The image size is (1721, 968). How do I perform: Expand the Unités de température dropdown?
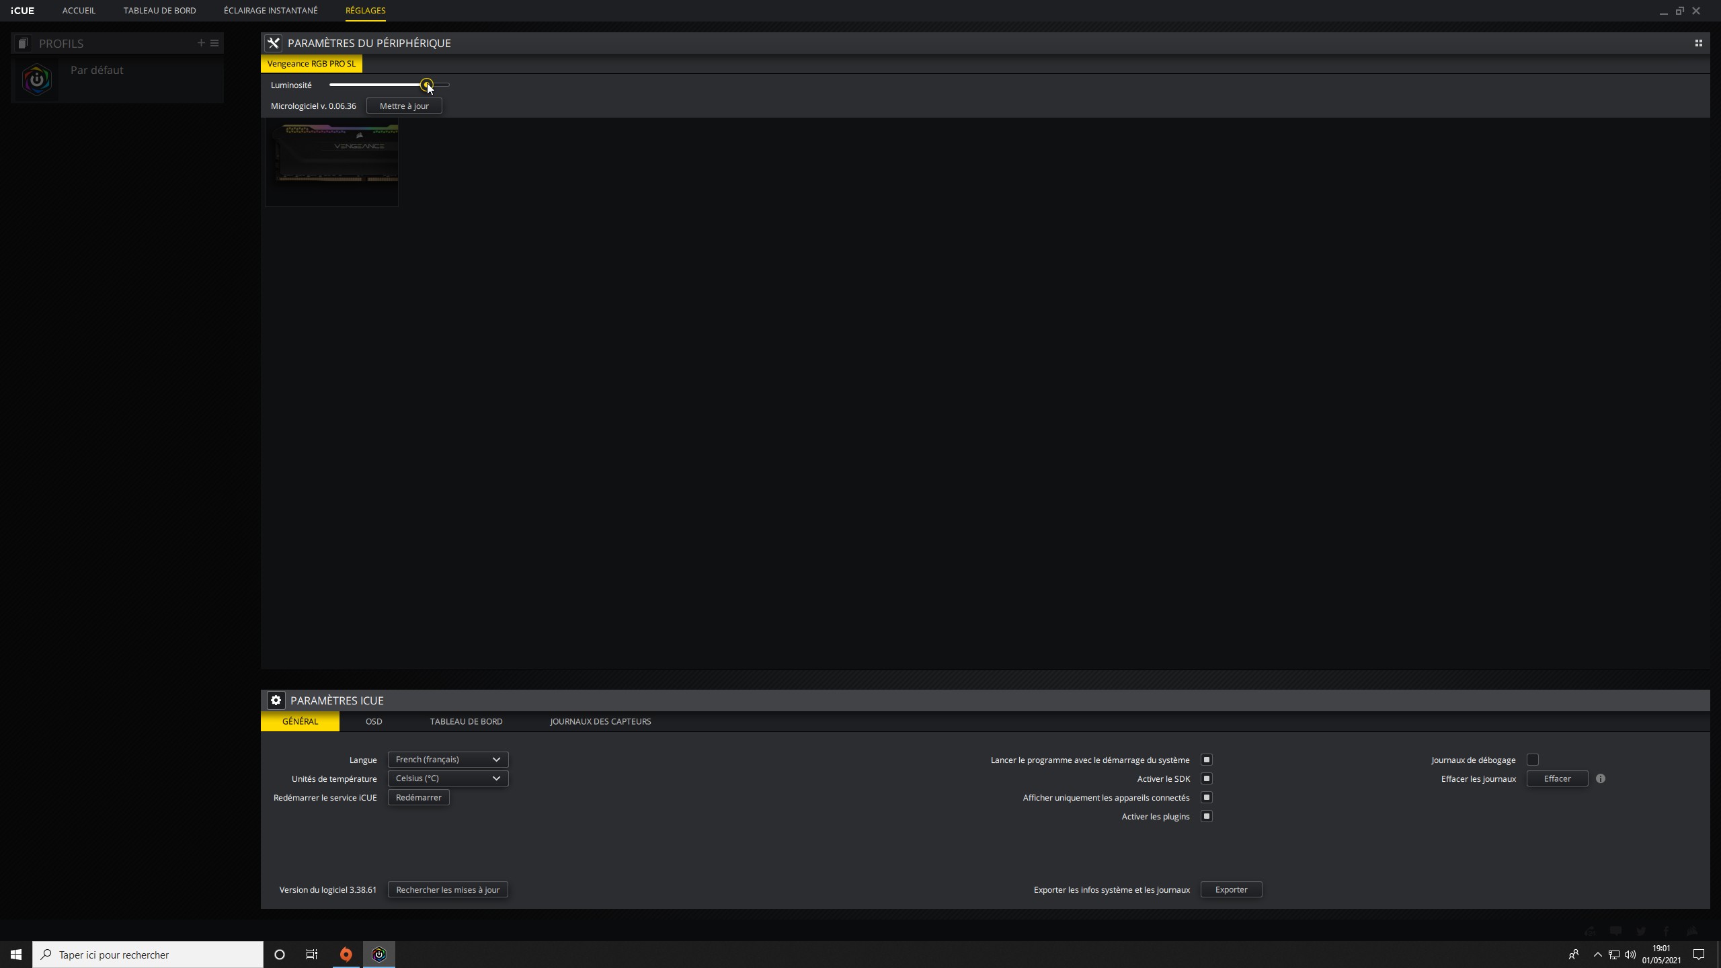click(x=448, y=778)
